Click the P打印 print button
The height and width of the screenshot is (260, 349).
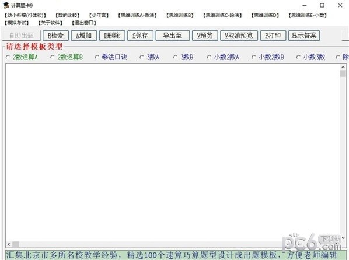click(273, 36)
